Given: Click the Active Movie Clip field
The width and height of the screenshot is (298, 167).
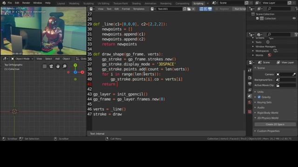Looking at the screenshot, I should coord(286,85).
